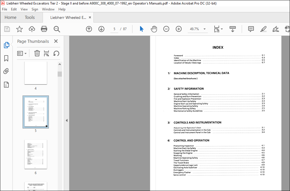Select the highlighter pen tool

coord(263,29)
